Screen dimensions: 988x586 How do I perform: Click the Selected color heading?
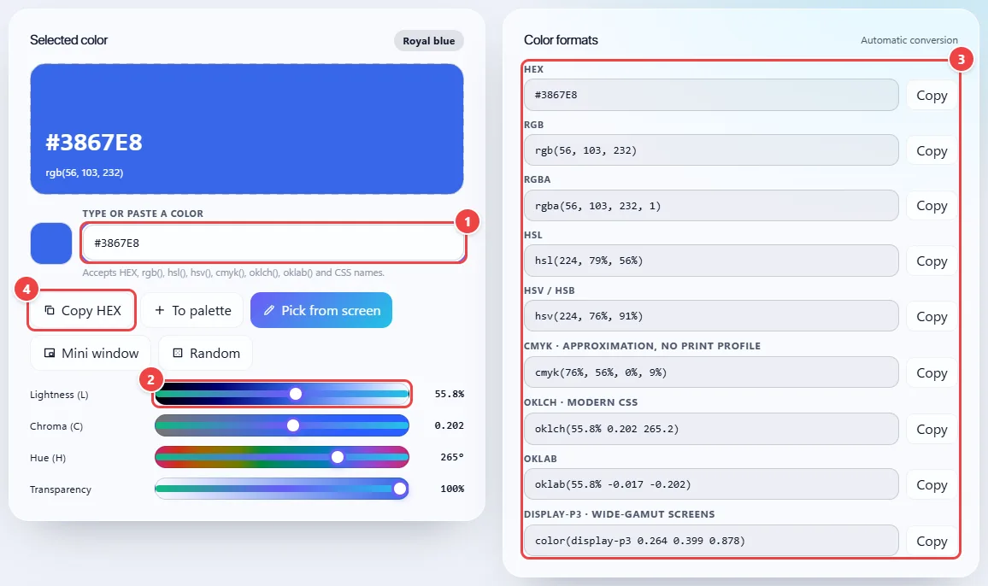click(x=68, y=40)
